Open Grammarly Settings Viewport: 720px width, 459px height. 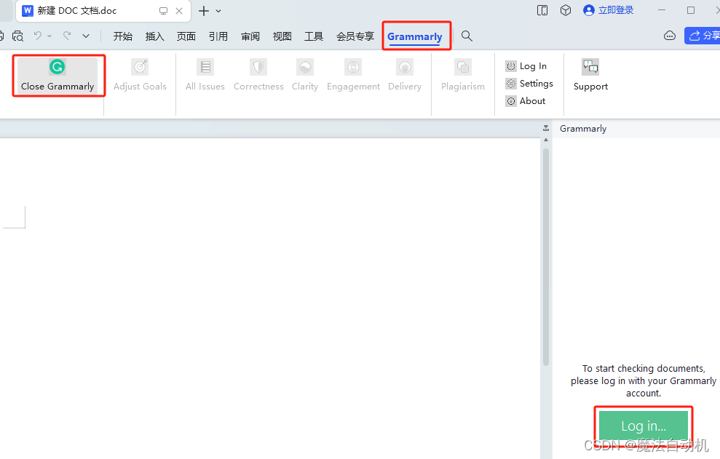click(529, 84)
